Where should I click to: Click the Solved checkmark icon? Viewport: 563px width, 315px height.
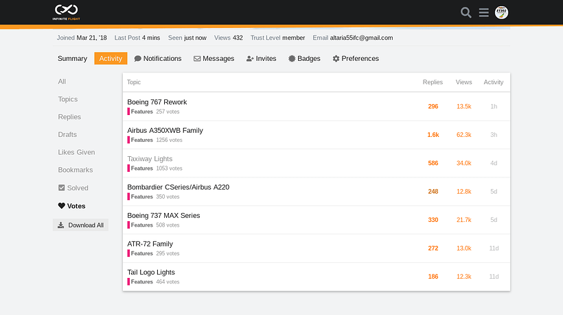point(61,188)
